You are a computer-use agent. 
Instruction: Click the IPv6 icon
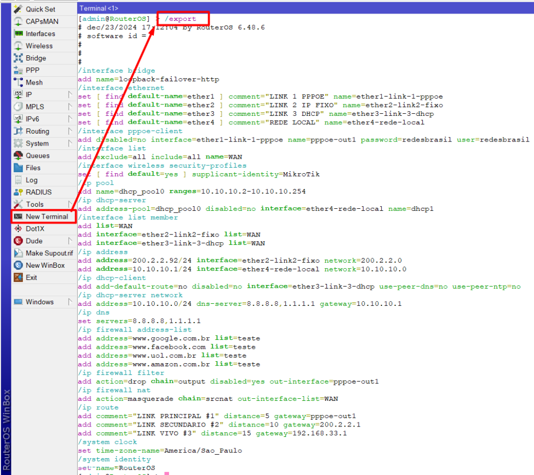point(18,119)
